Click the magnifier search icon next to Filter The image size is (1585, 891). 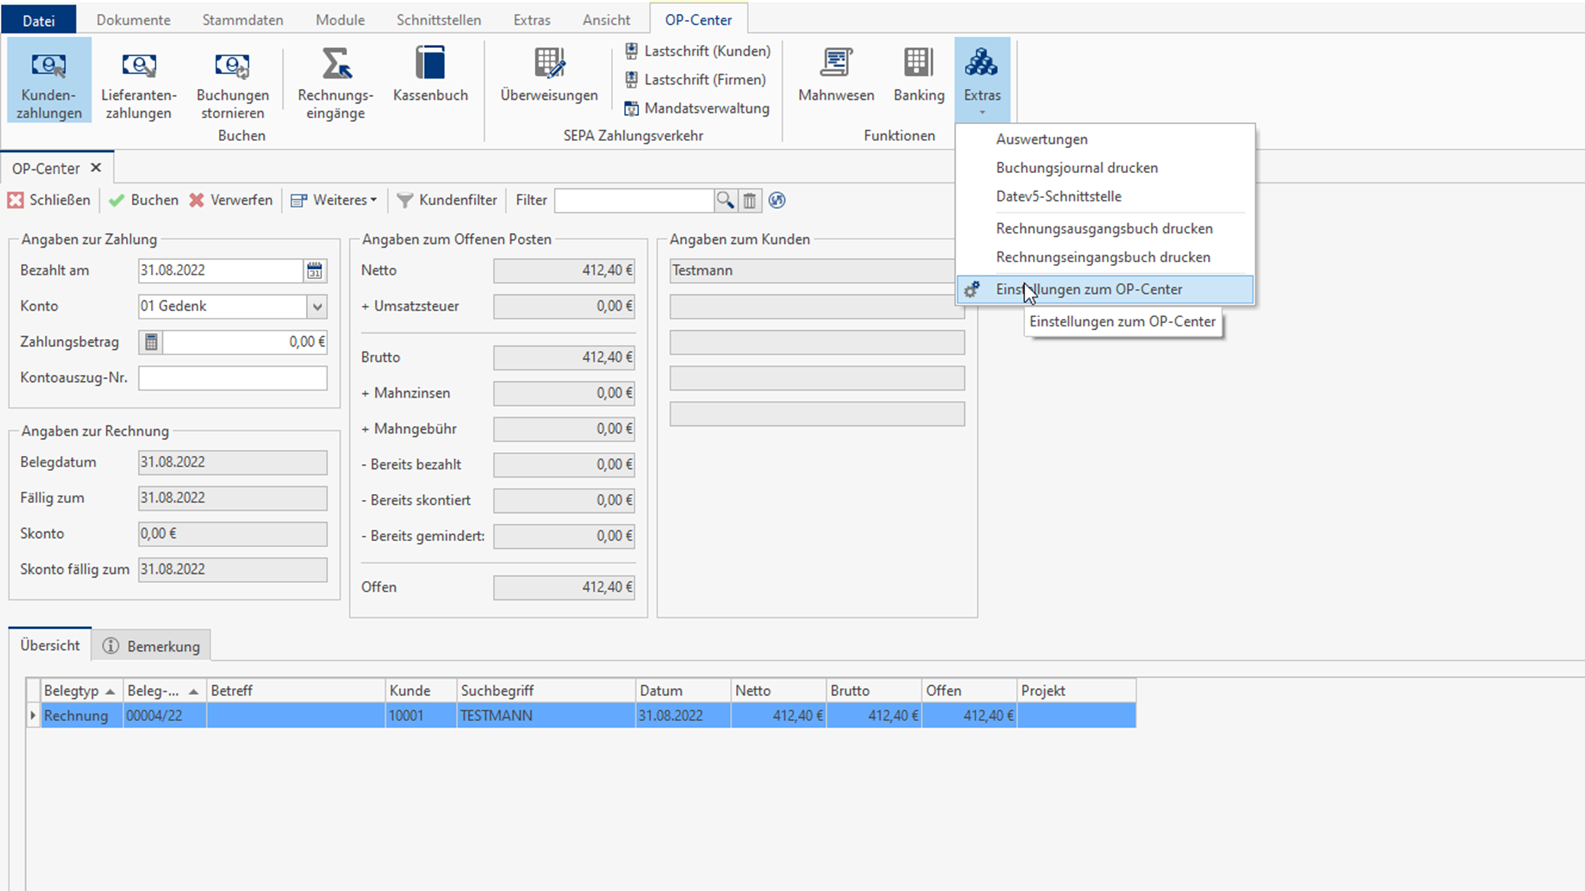[725, 200]
